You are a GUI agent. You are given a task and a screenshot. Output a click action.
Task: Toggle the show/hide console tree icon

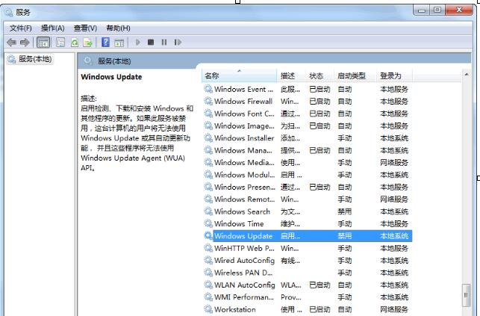[x=44, y=43]
